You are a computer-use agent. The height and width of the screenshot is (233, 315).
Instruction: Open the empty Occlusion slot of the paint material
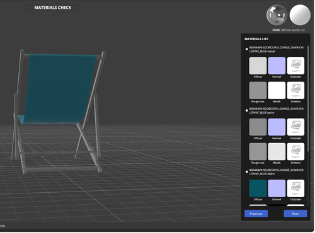click(295, 127)
